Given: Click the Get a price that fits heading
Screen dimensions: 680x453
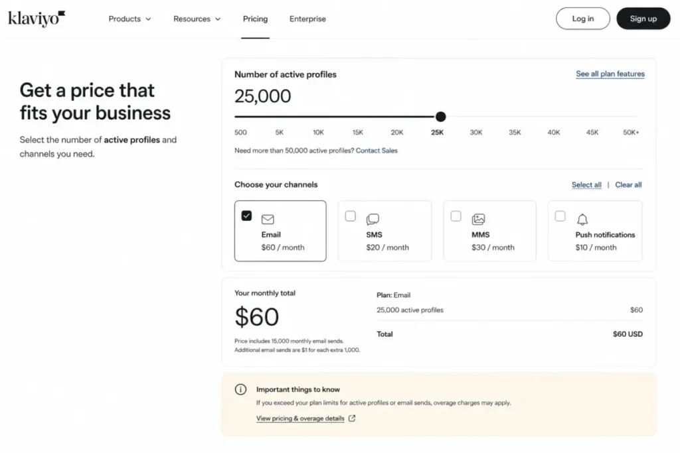Looking at the screenshot, I should point(95,101).
